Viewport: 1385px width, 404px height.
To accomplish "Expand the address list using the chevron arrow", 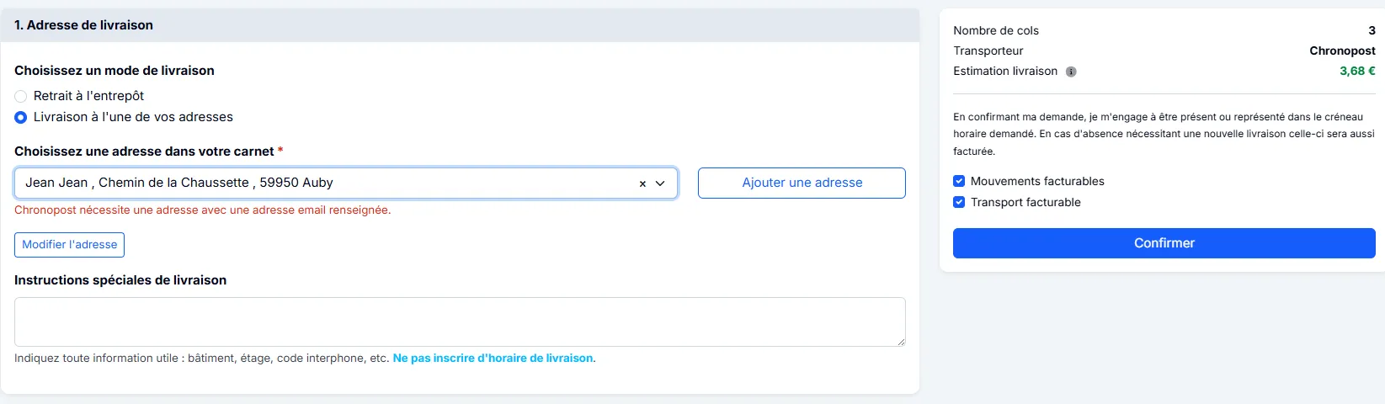I will [x=660, y=183].
